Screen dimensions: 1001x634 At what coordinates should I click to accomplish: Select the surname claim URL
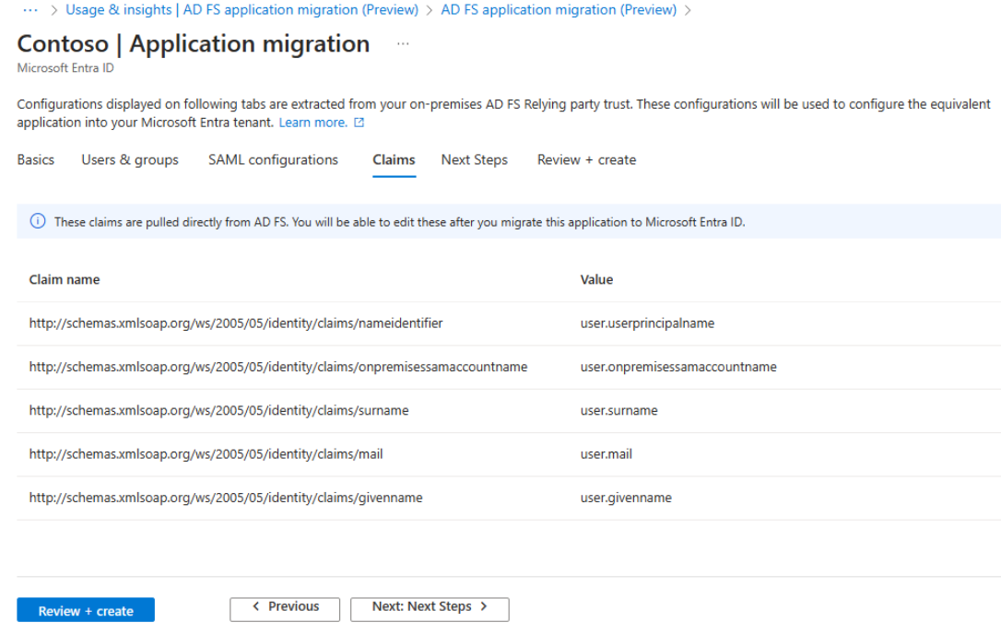coord(219,410)
